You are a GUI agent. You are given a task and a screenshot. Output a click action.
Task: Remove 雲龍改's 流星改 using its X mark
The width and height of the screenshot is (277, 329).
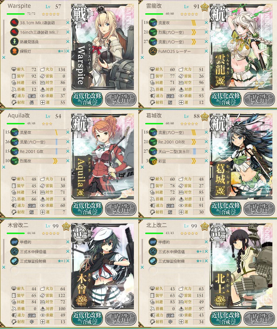(x=206, y=23)
